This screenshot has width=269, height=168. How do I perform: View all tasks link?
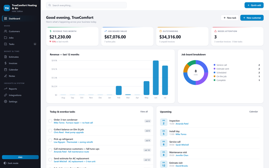point(144,112)
